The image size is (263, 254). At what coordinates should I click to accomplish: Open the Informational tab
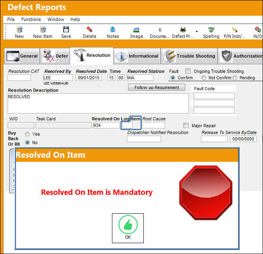(x=137, y=56)
